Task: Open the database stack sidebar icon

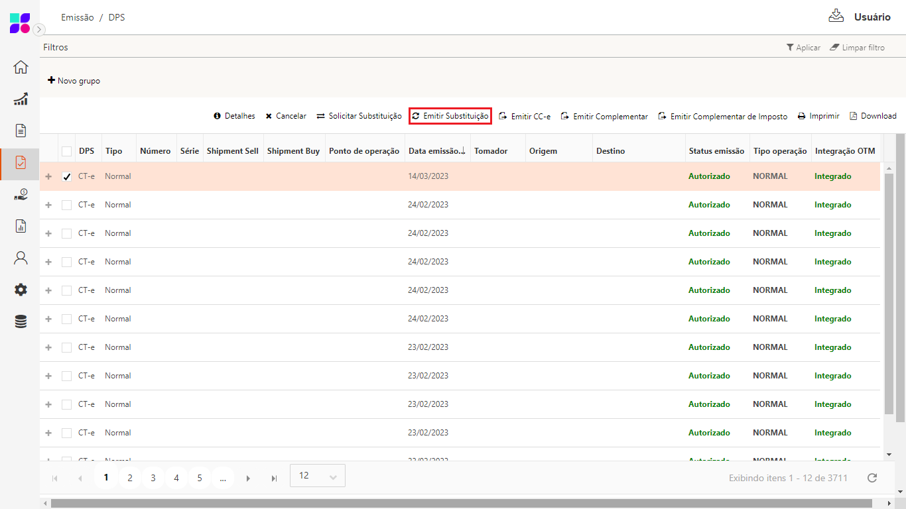Action: click(21, 321)
